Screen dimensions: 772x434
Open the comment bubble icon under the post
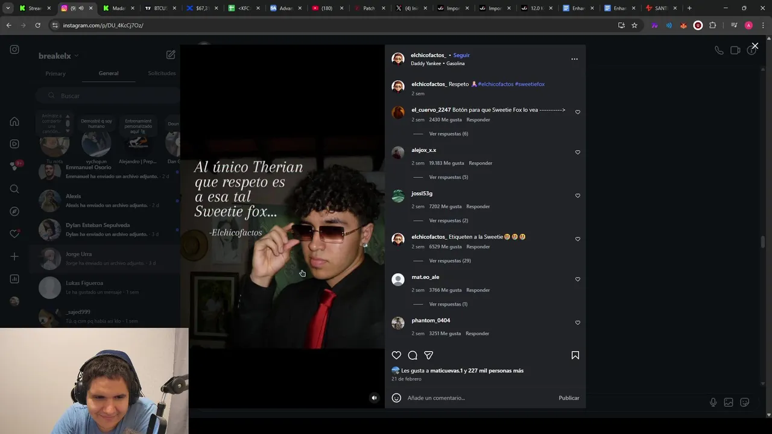point(413,356)
